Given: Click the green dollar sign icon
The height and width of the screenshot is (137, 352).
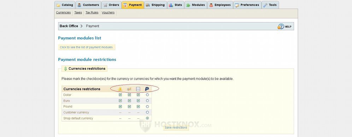Looking at the screenshot, I should 65,69.
